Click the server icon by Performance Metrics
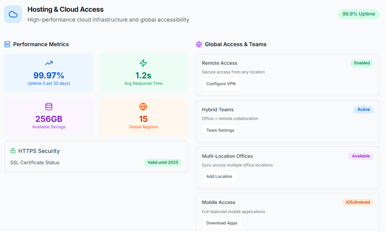The height and width of the screenshot is (235, 385). click(7, 44)
